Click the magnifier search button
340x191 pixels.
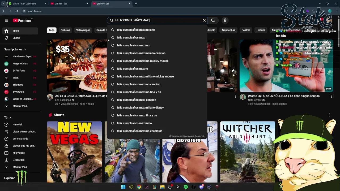pyautogui.click(x=213, y=20)
